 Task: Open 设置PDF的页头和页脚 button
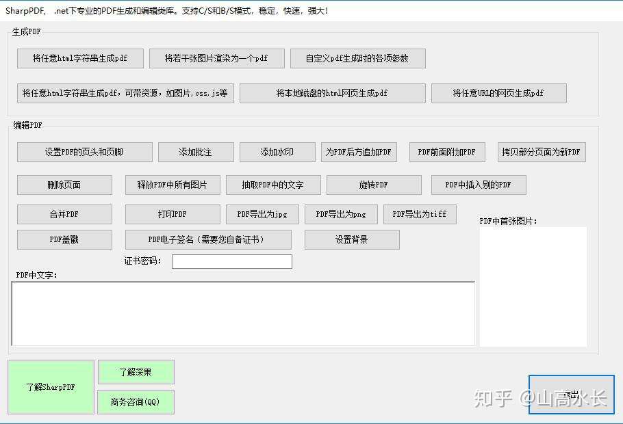click(85, 152)
